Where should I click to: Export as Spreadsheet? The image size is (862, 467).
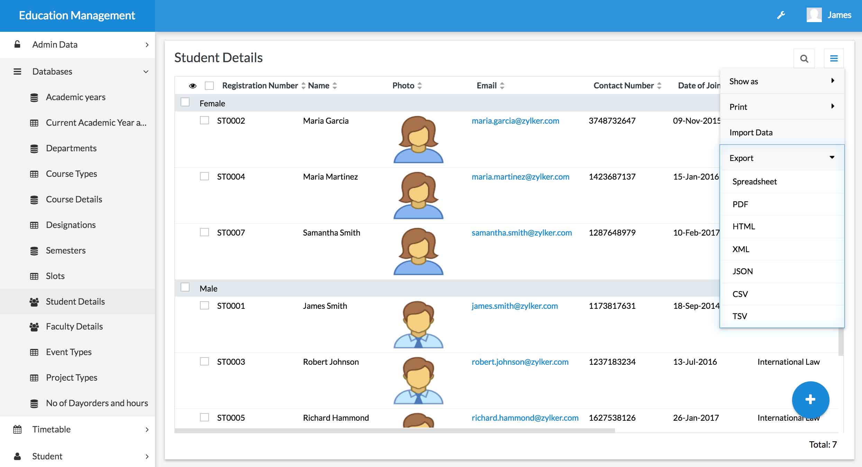(x=782, y=182)
